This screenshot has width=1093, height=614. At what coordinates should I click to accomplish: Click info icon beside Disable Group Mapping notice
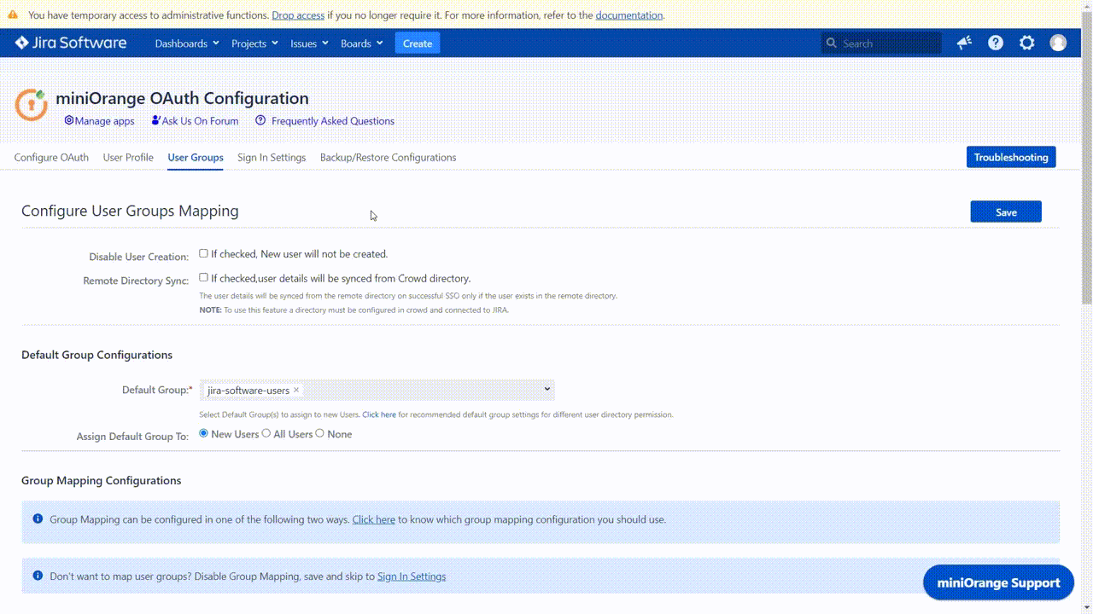[38, 576]
